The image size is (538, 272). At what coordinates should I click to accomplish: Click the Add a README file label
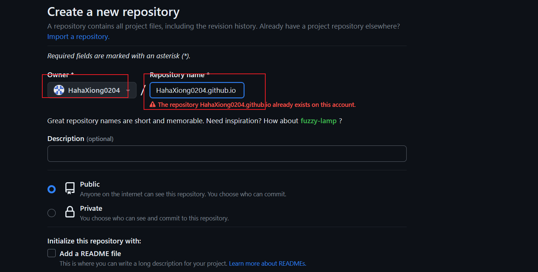click(90, 254)
